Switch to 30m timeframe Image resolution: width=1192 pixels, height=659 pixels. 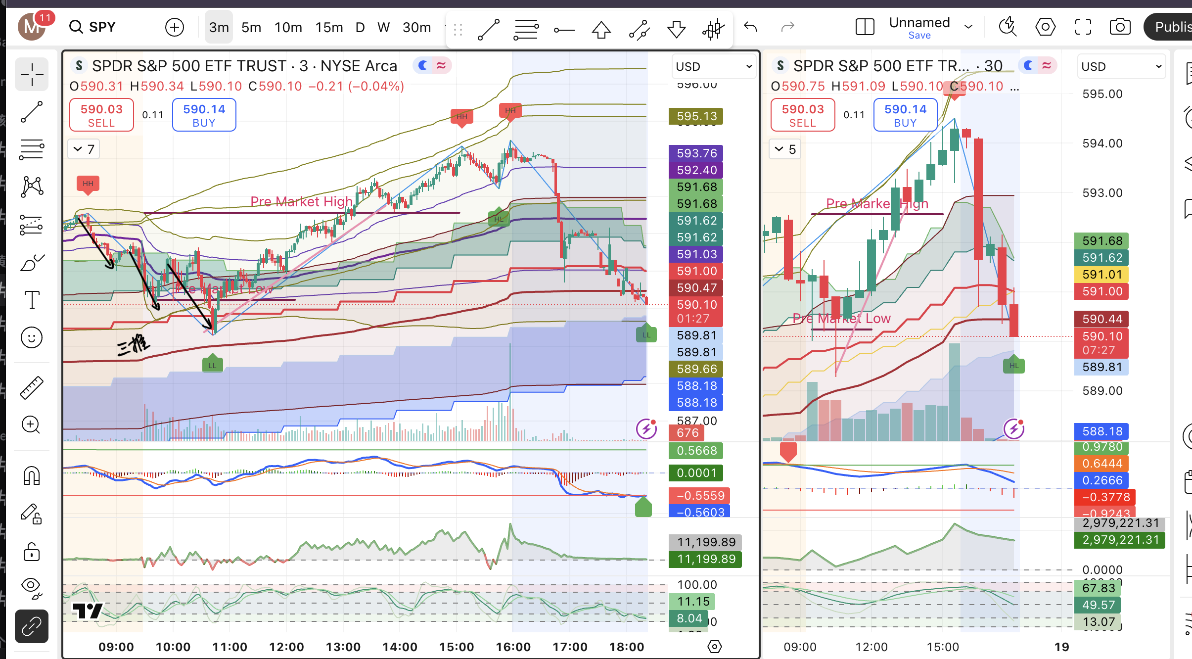point(416,27)
